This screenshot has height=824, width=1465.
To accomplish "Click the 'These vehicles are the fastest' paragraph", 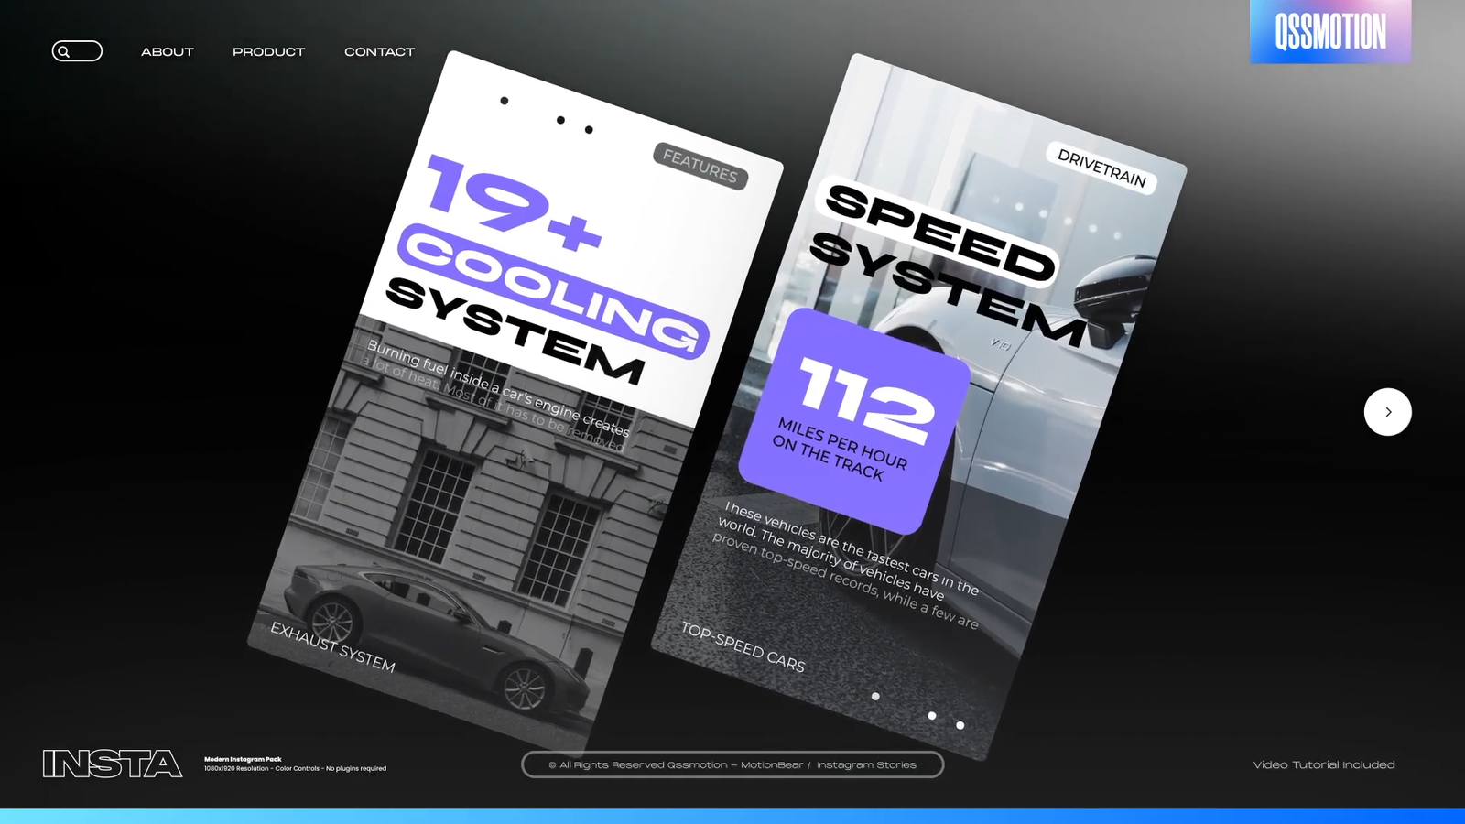I will coord(847,565).
